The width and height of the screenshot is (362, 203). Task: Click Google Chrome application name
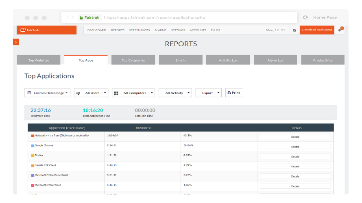(44, 145)
